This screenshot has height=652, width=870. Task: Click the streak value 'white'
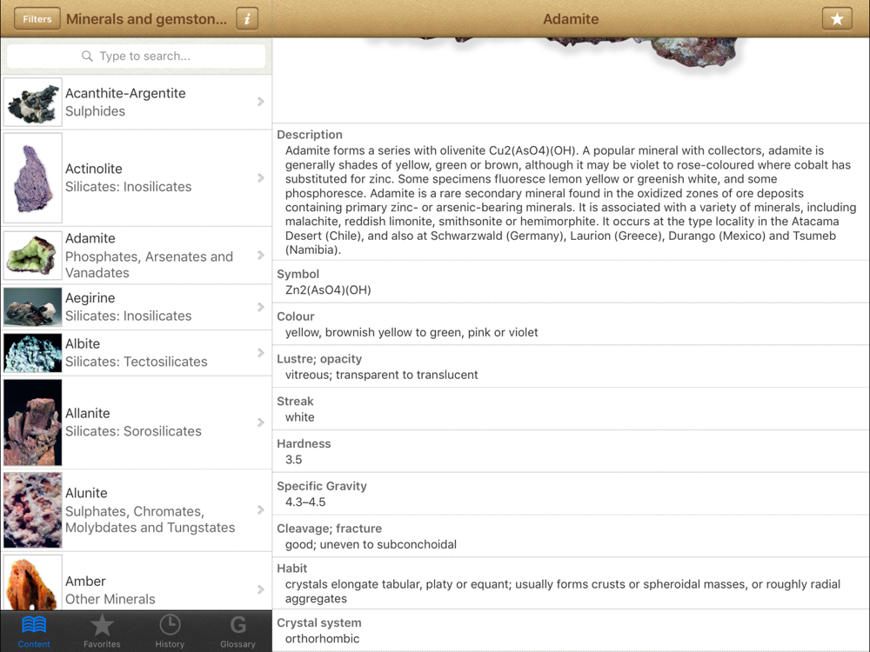click(299, 417)
